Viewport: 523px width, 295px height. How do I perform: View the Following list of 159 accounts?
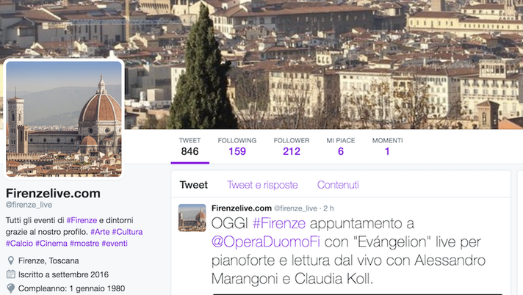click(237, 147)
